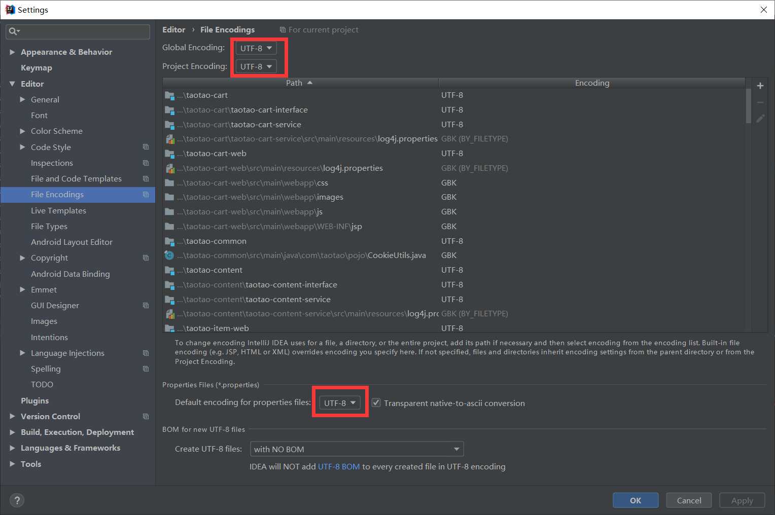Click UTF-8 encoding of taotao-cart-web row
This screenshot has height=515, width=775.
(452, 154)
